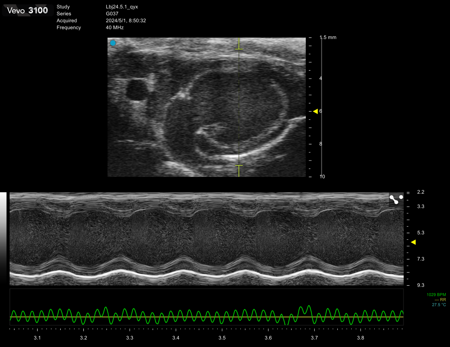Select the series name G037

(112, 14)
